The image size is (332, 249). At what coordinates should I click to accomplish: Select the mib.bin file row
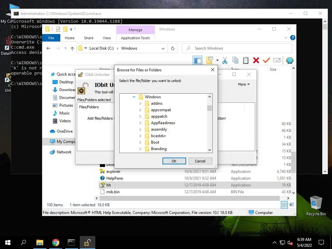(x=195, y=192)
